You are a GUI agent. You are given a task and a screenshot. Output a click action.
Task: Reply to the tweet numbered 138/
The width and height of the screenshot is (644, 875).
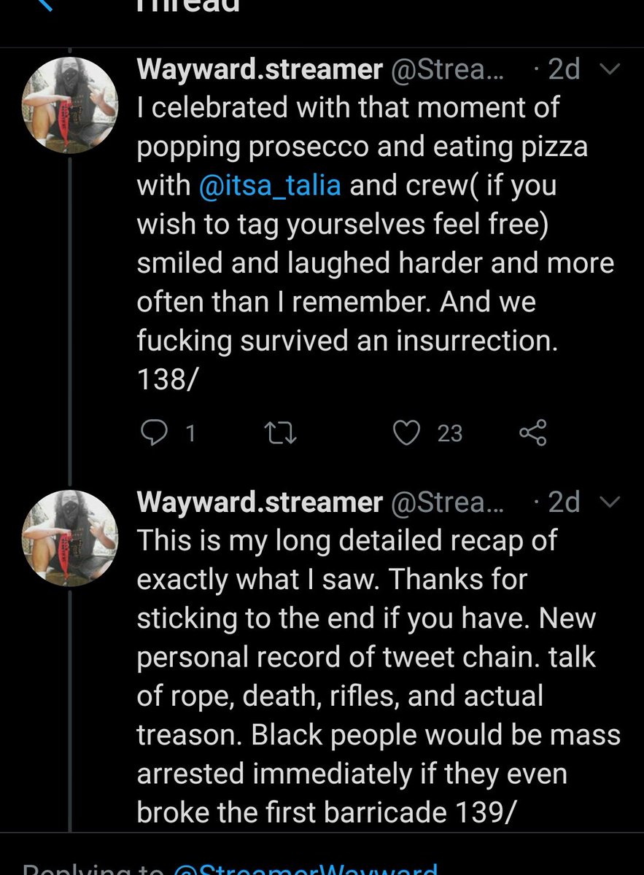coord(154,434)
